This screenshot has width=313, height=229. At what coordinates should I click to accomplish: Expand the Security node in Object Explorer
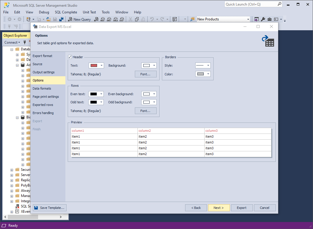pyautogui.click(x=12, y=170)
